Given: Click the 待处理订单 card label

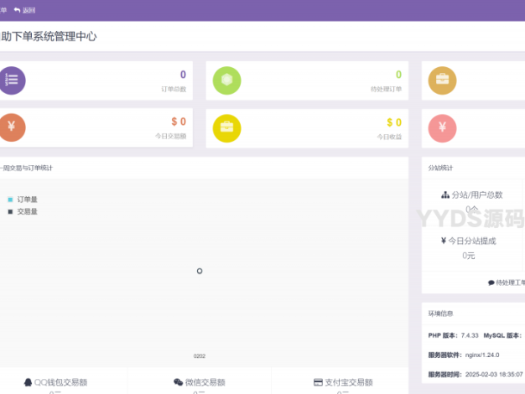Looking at the screenshot, I should (386, 89).
